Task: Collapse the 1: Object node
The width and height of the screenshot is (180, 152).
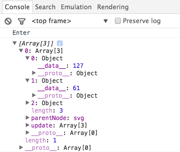Action: point(27,81)
